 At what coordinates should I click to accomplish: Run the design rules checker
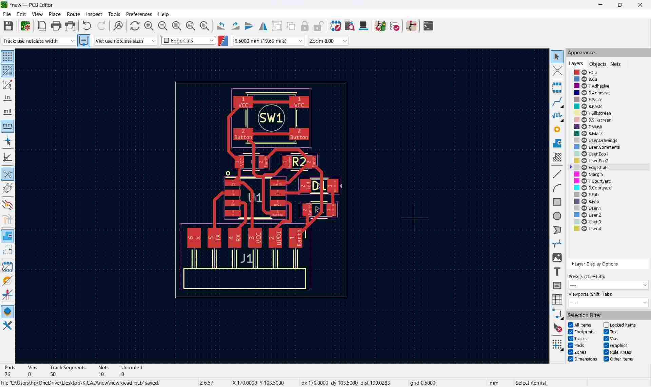[x=395, y=26]
